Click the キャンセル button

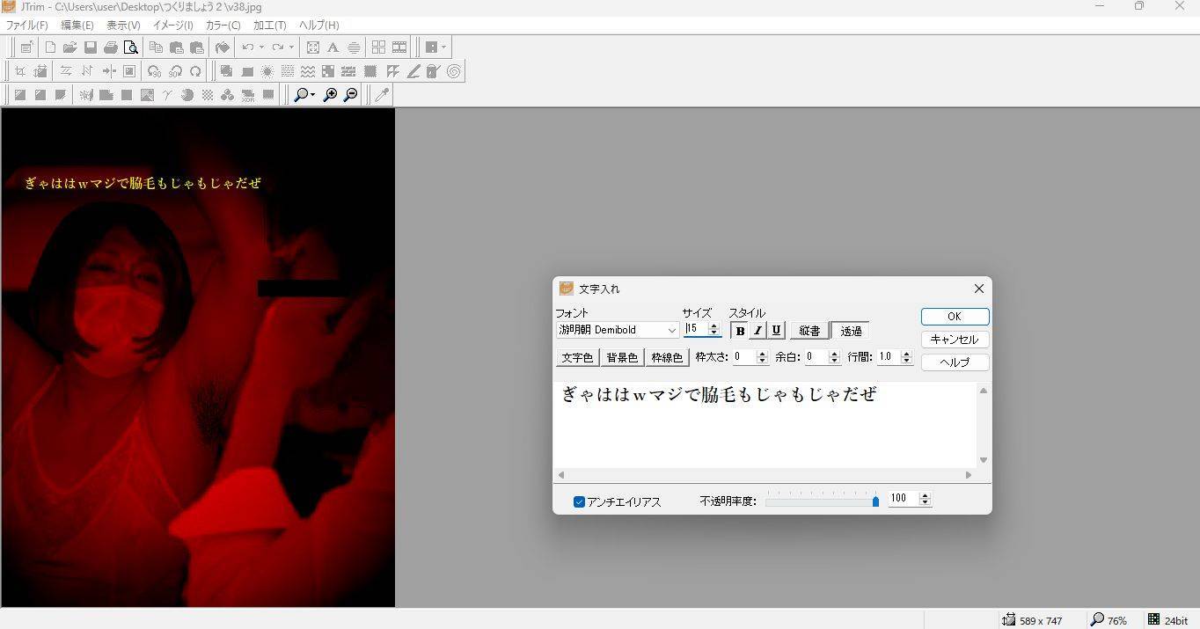955,340
